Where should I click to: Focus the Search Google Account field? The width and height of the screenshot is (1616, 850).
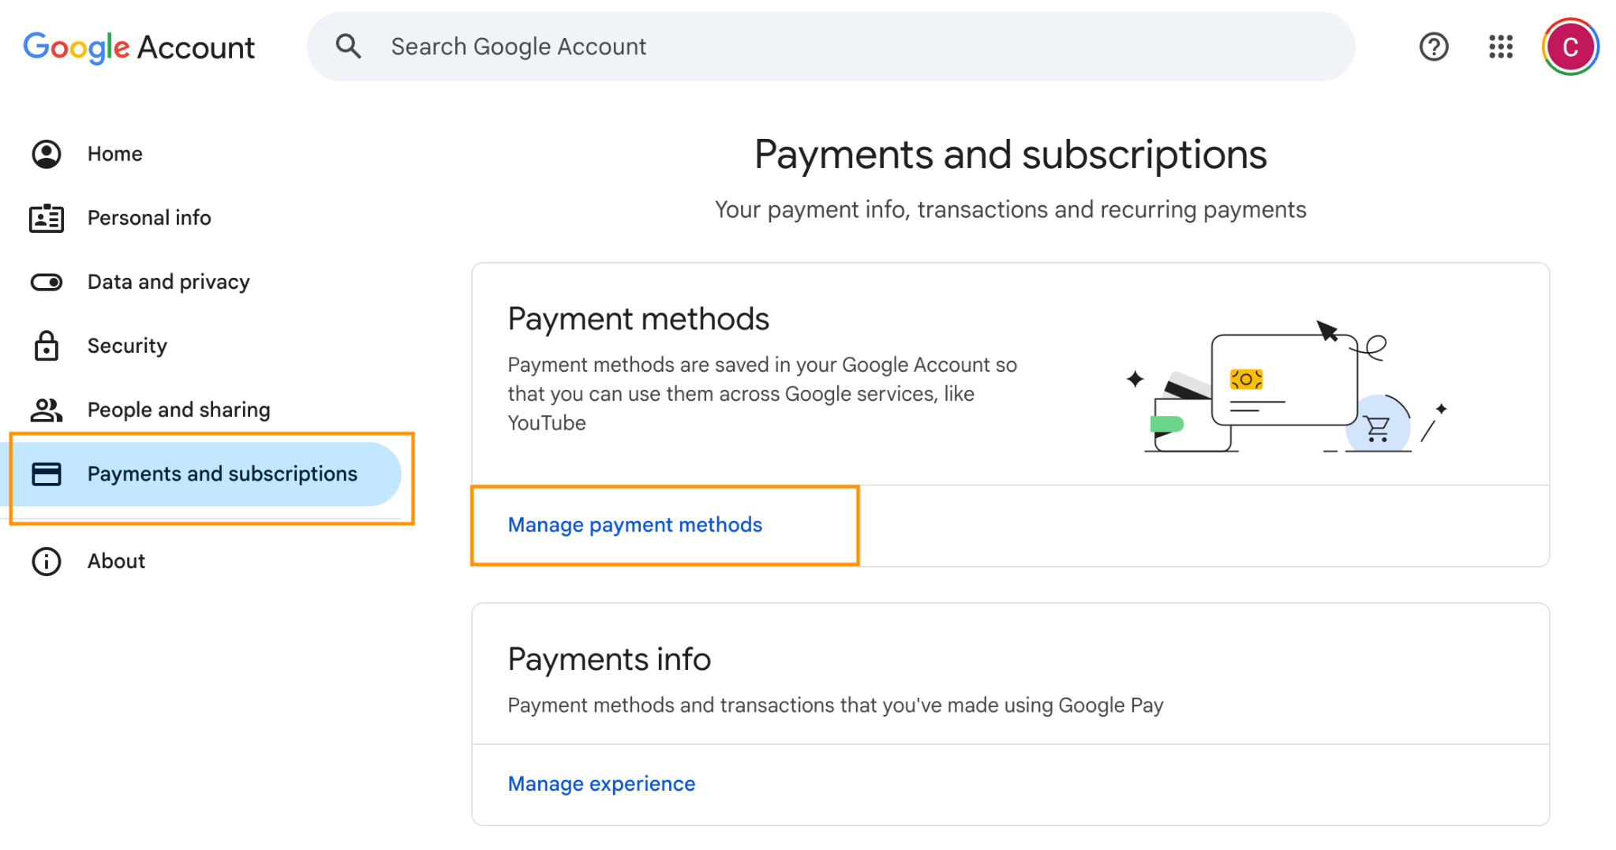click(829, 47)
